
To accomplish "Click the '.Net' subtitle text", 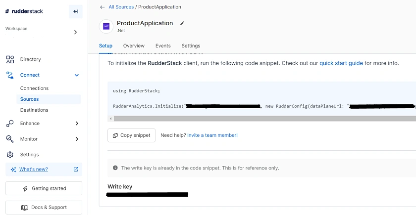I will (121, 31).
